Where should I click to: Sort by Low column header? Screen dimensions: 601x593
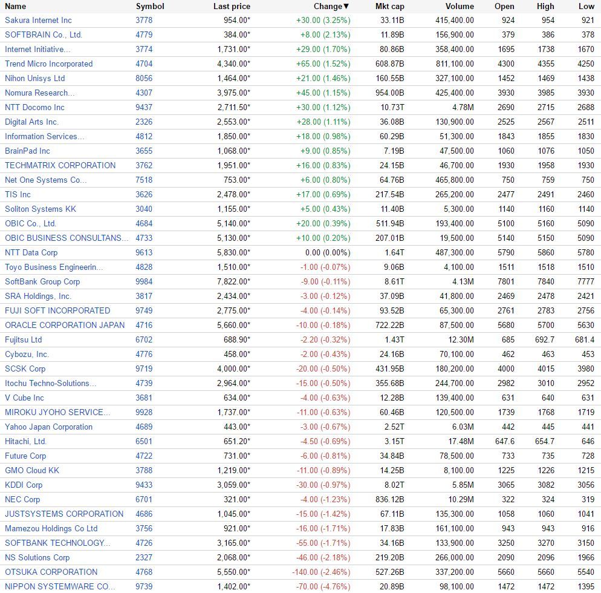click(586, 7)
